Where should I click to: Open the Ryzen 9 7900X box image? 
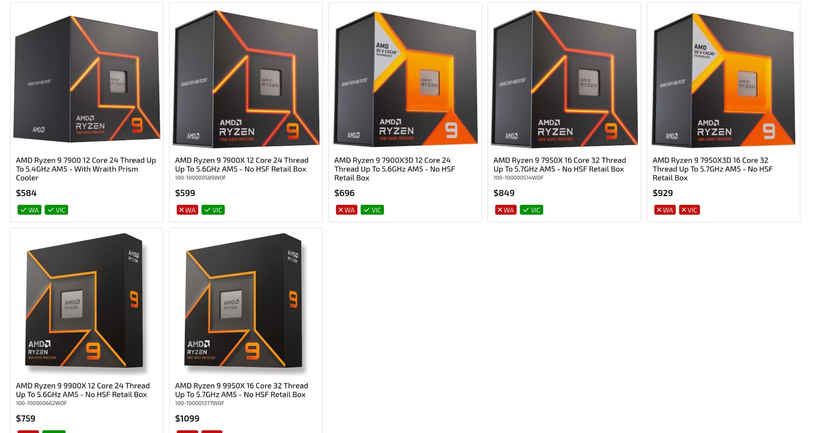pos(246,79)
